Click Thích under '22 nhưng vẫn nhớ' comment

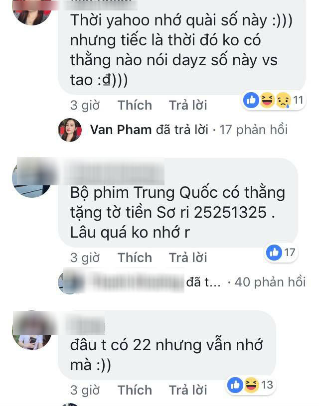pyautogui.click(x=135, y=390)
